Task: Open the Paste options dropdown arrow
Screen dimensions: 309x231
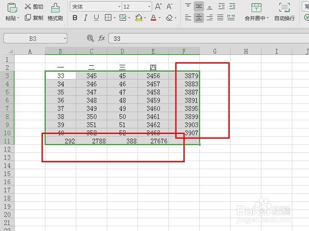Action: [18, 18]
